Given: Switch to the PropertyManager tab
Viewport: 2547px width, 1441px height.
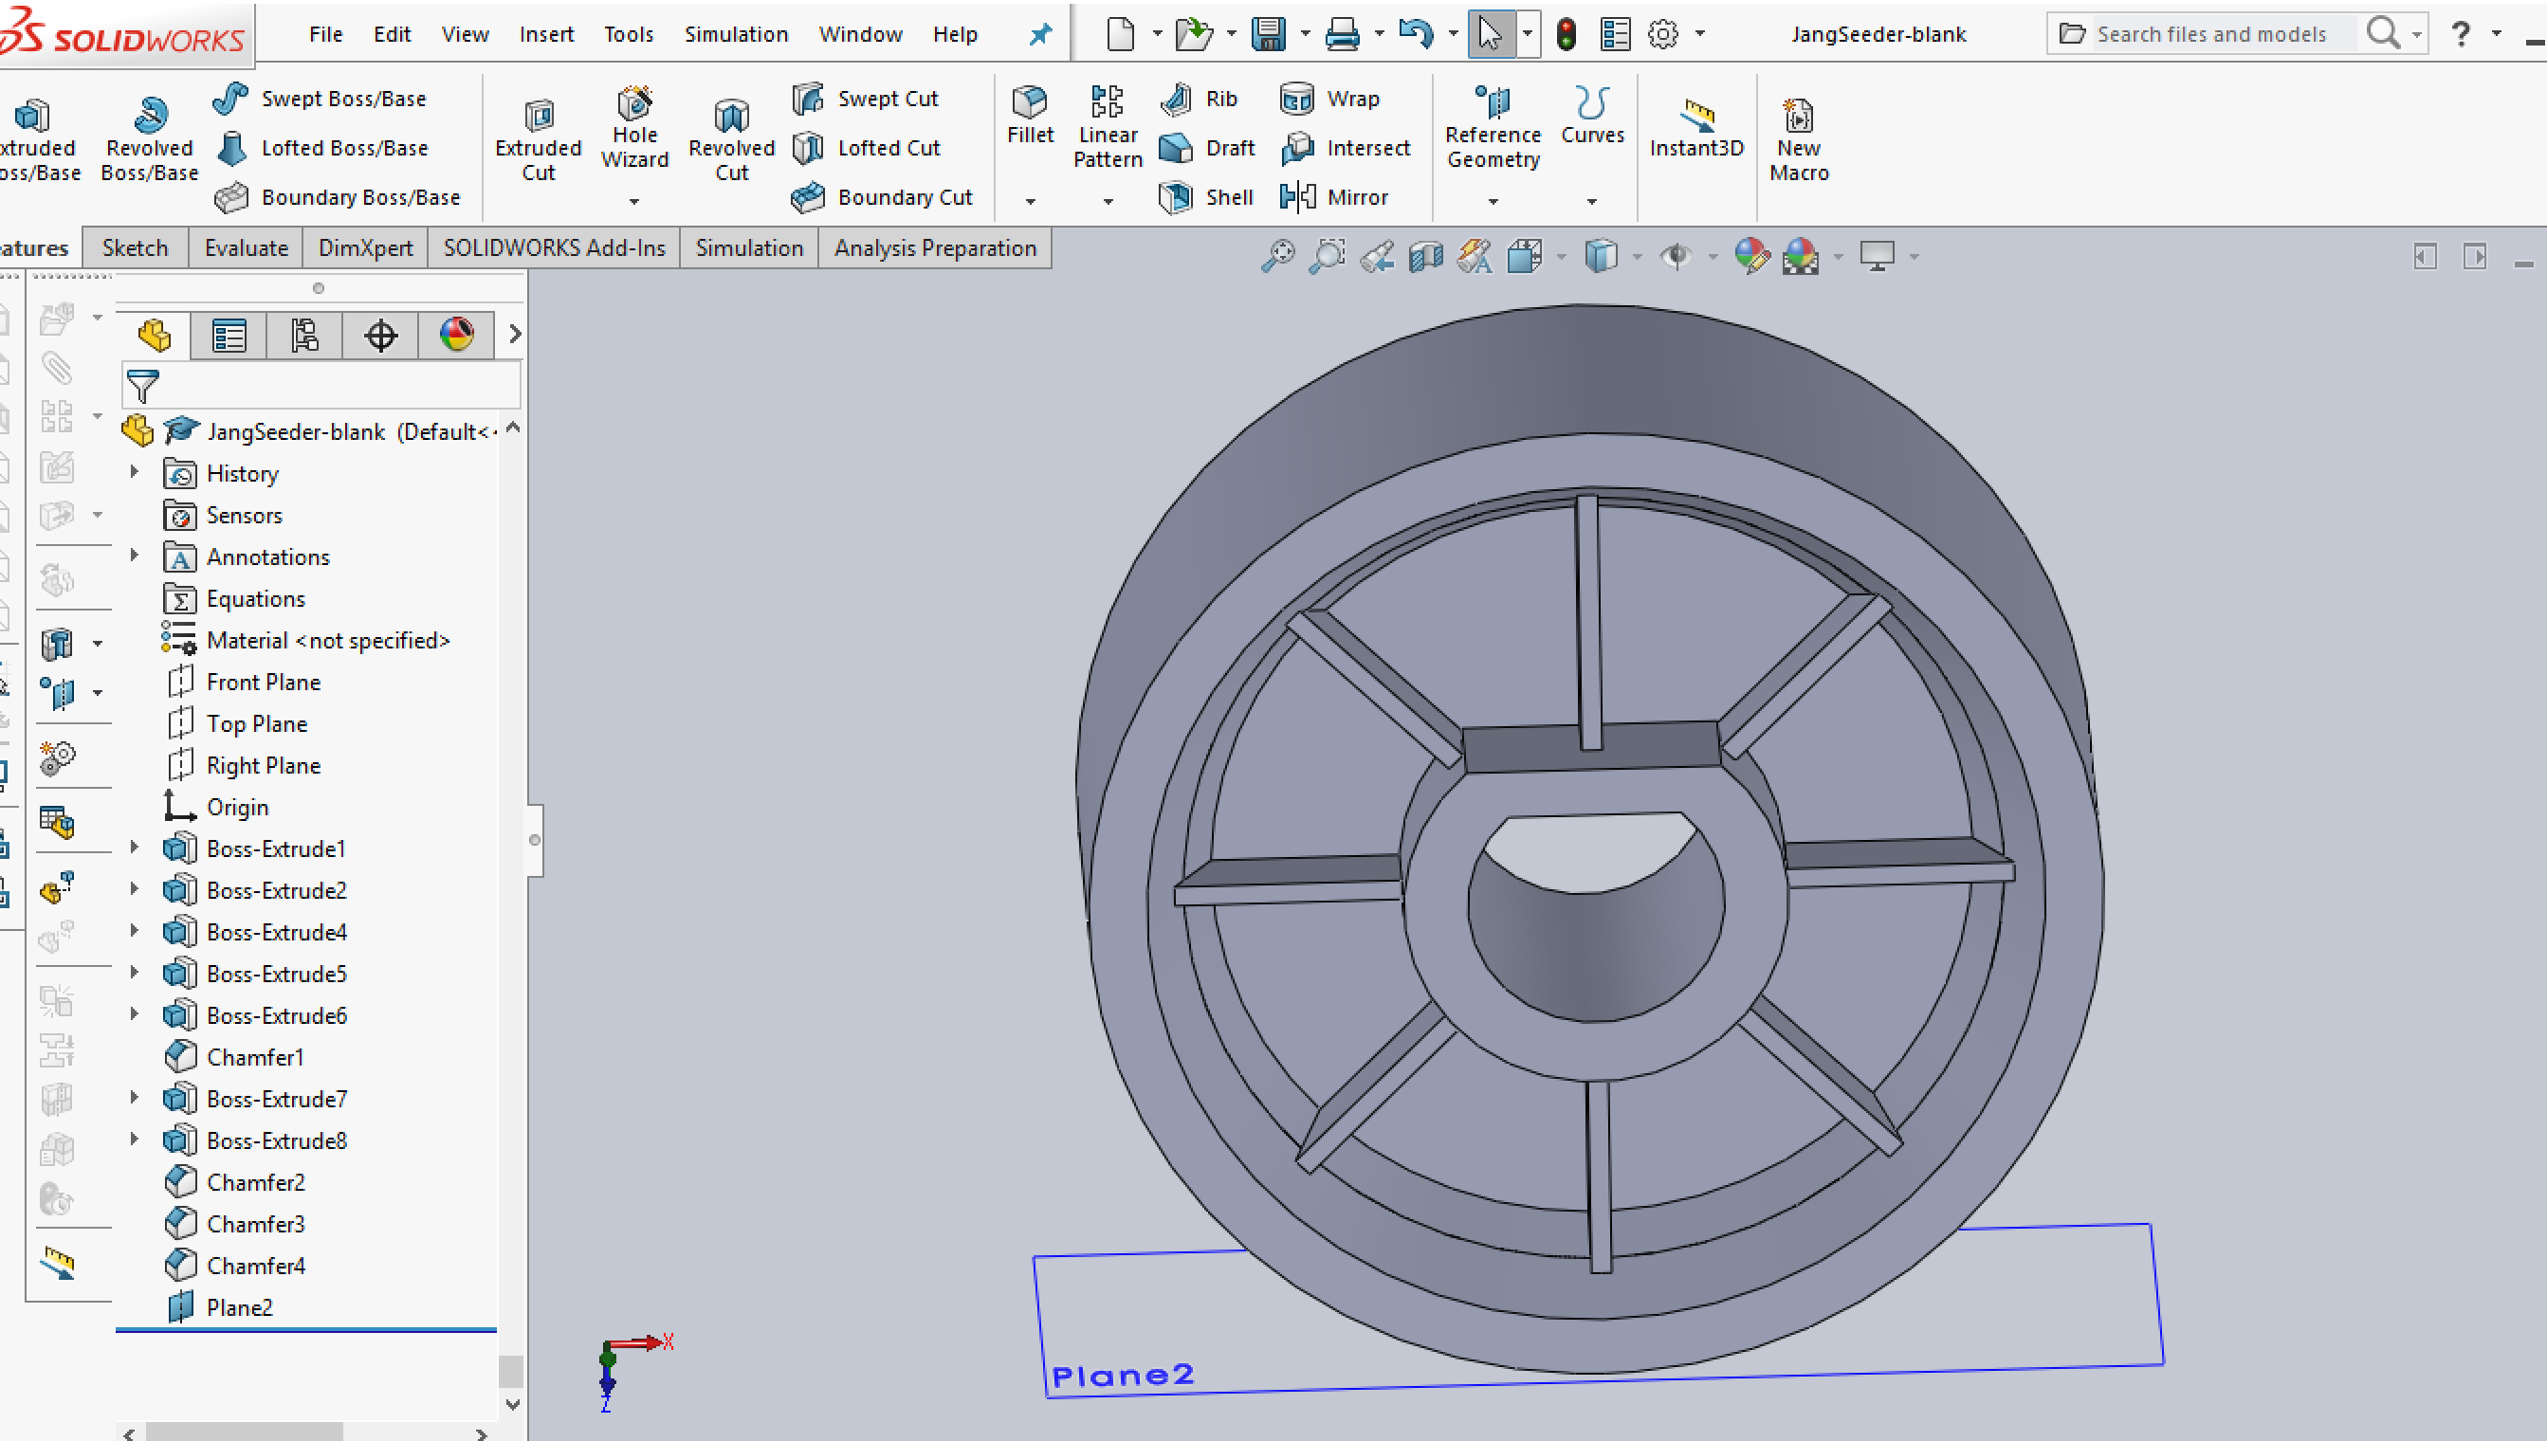Looking at the screenshot, I should coord(229,336).
